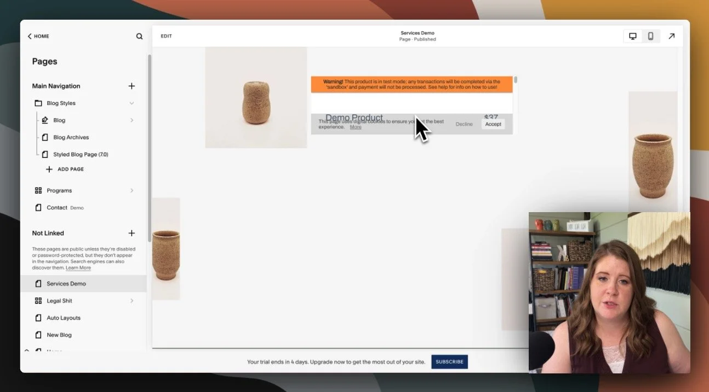The width and height of the screenshot is (709, 392).
Task: Add a page to Not Linked
Action: coord(131,233)
